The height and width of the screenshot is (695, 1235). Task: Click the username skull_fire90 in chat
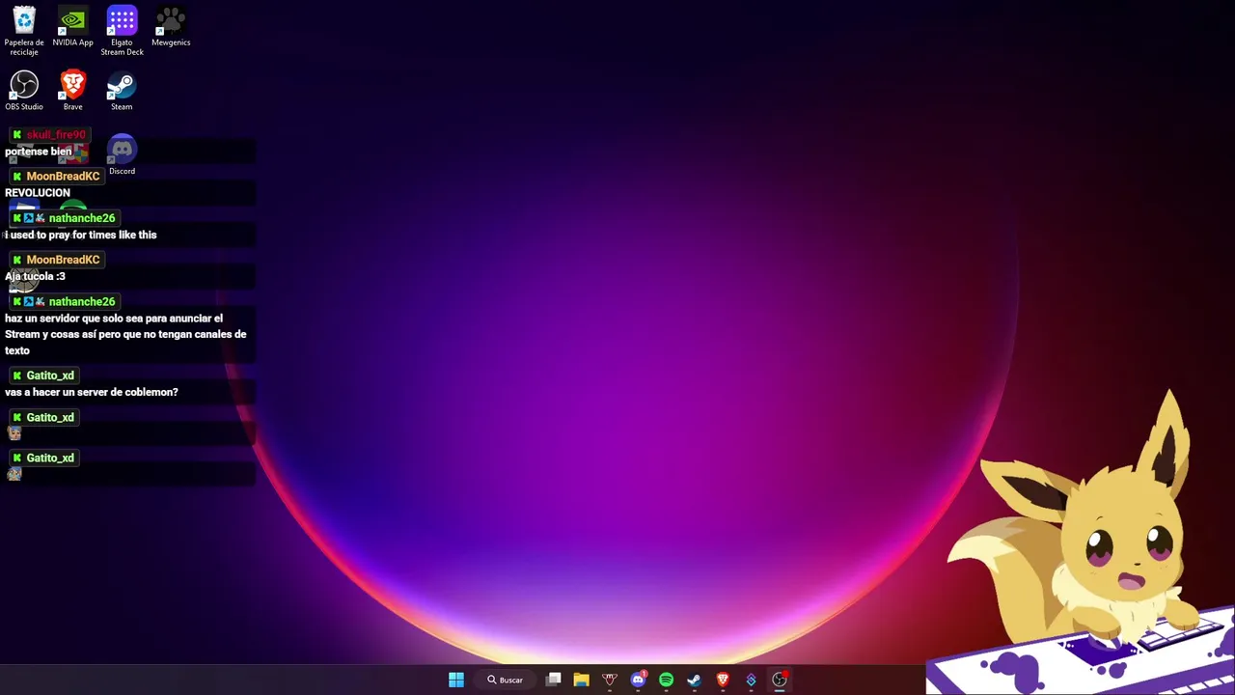tap(56, 134)
